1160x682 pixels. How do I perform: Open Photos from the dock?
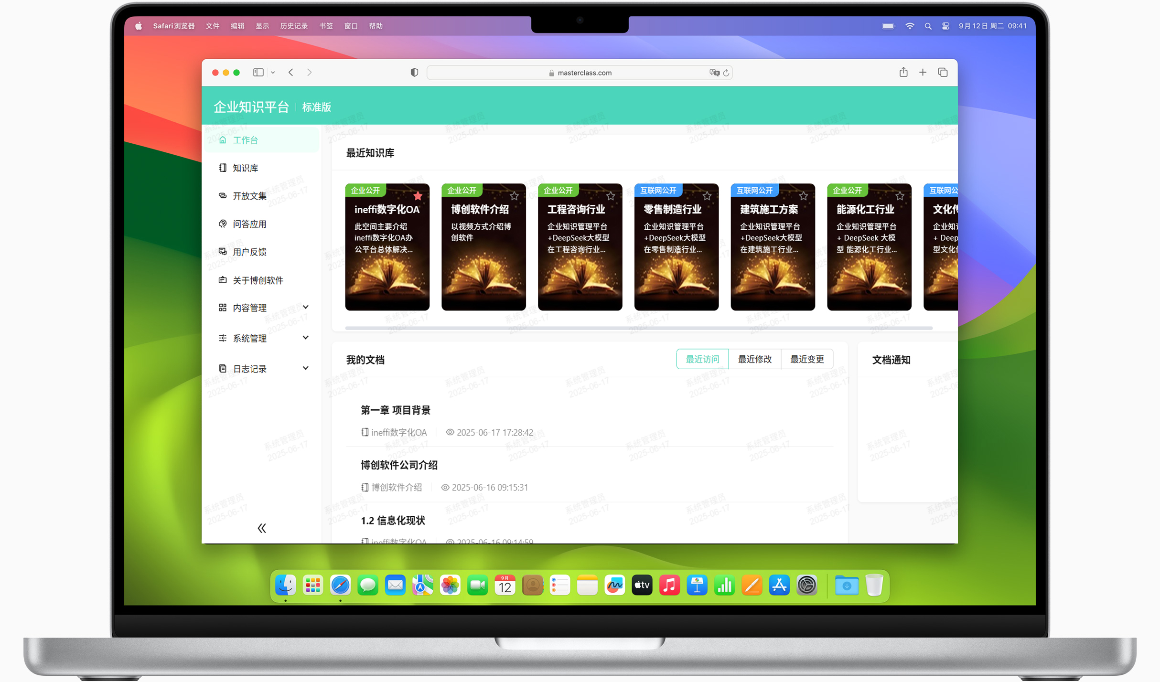click(450, 585)
